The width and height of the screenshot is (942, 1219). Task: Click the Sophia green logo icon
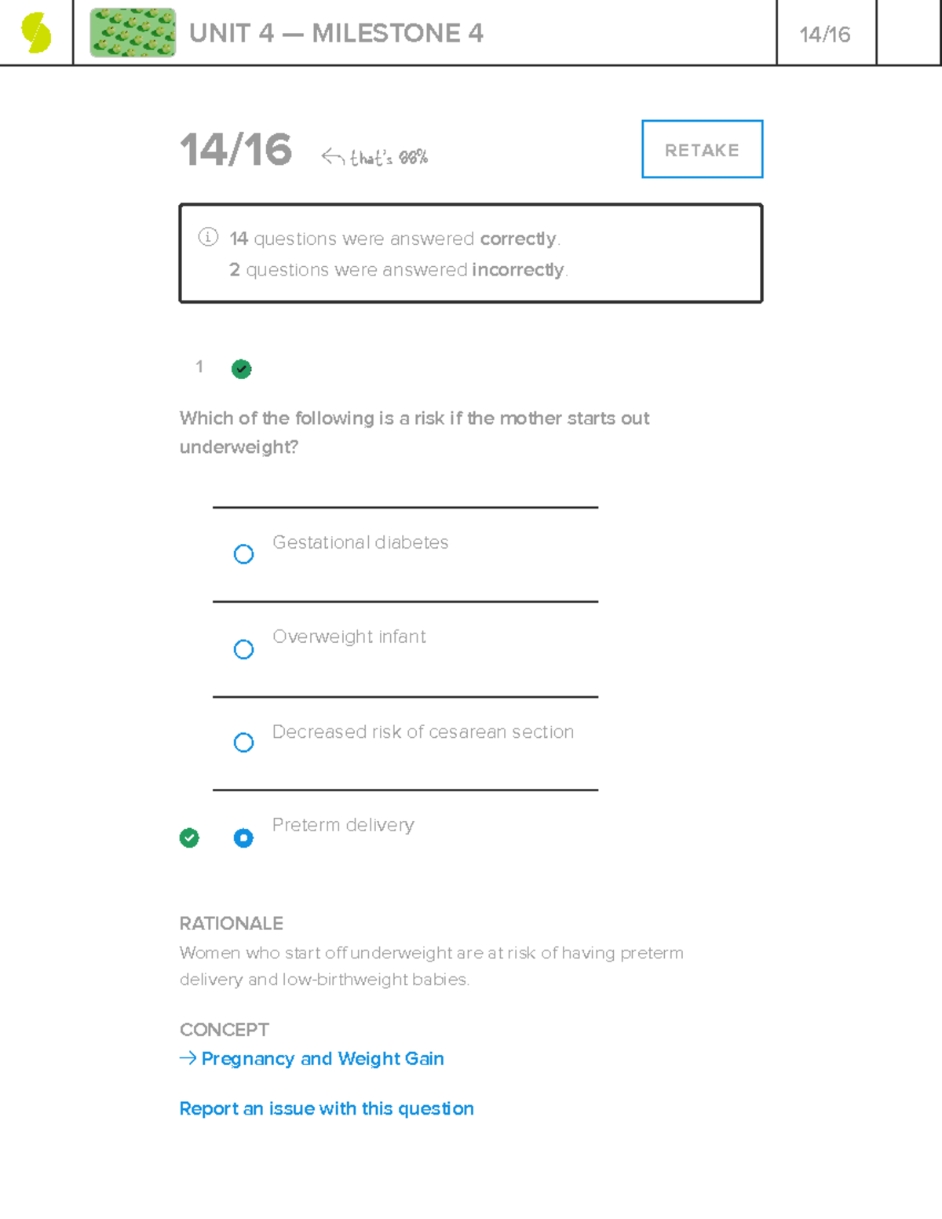[x=36, y=34]
